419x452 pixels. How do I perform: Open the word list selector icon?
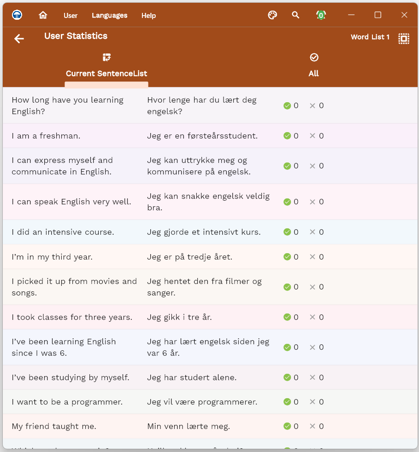(x=404, y=39)
